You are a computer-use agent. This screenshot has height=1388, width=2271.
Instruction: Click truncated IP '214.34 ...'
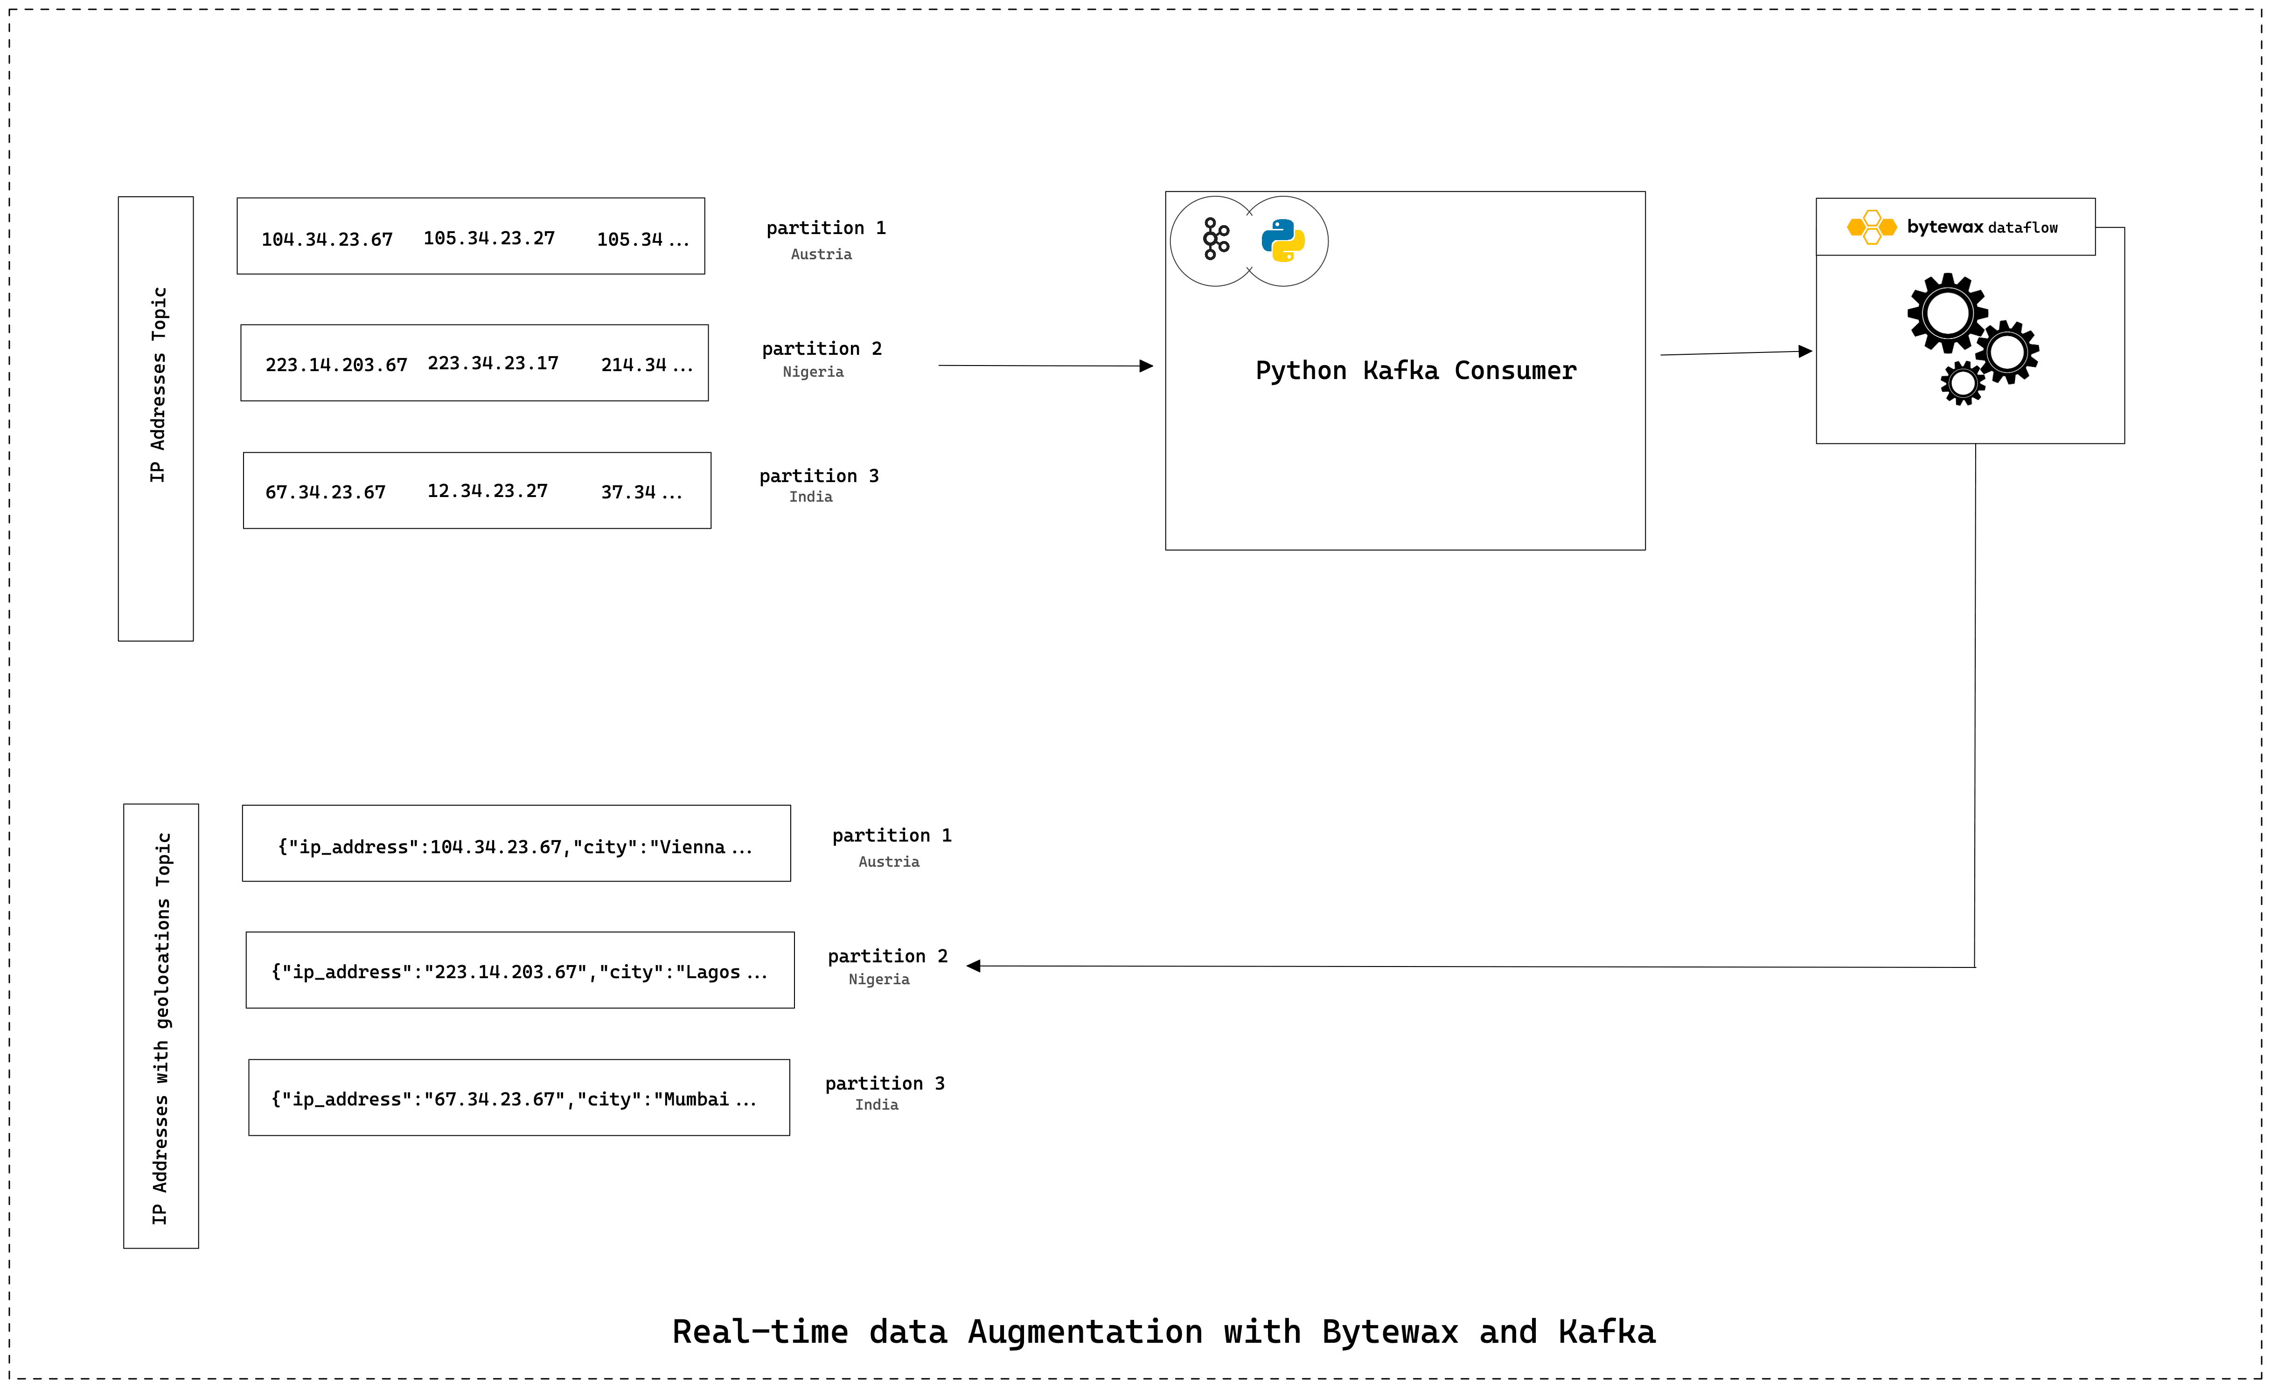(x=646, y=365)
